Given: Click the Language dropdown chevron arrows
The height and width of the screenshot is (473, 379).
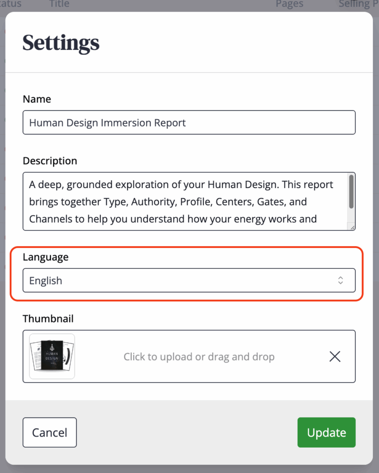Looking at the screenshot, I should [340, 280].
